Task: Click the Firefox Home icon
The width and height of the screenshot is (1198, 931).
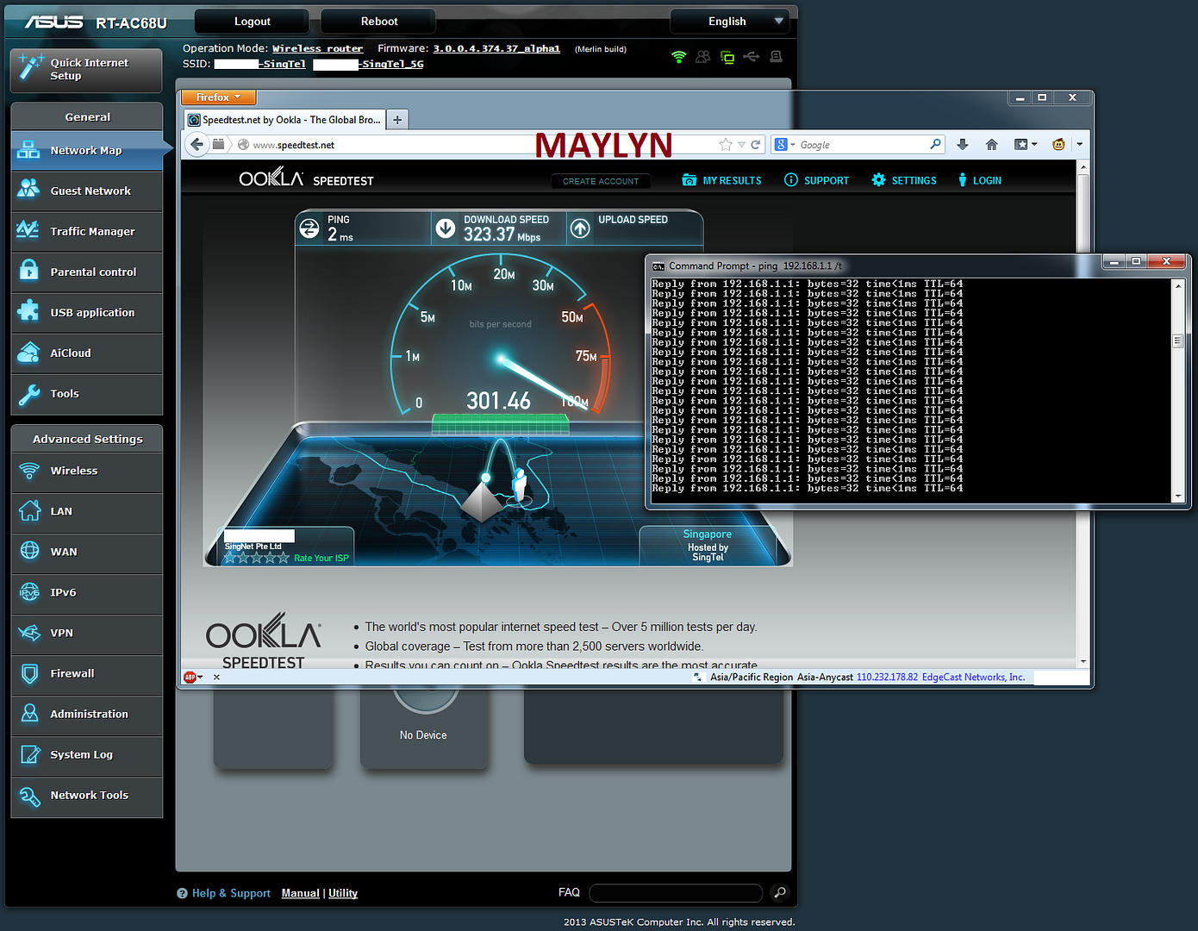Action: pos(991,145)
